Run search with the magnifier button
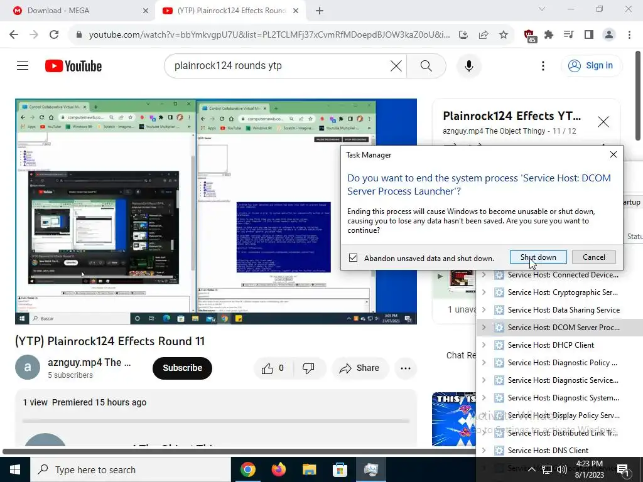Screen dimensions: 643x482 pos(426,65)
